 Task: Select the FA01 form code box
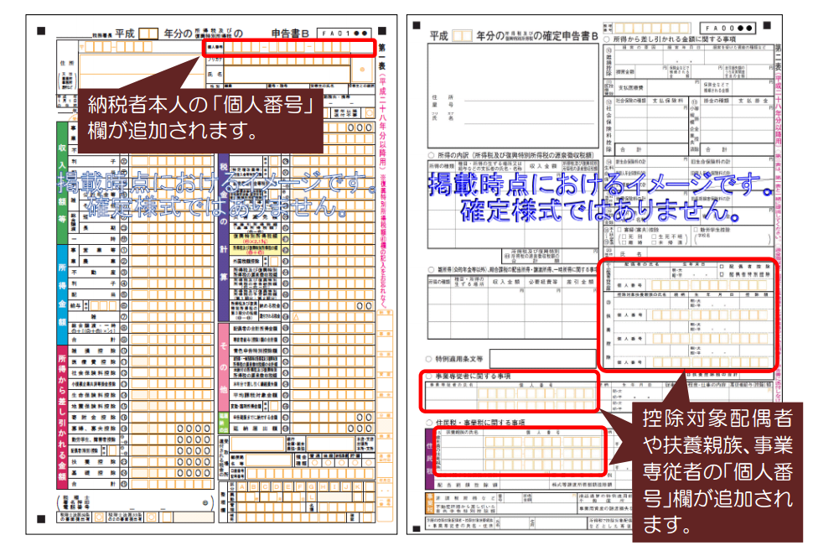point(344,34)
